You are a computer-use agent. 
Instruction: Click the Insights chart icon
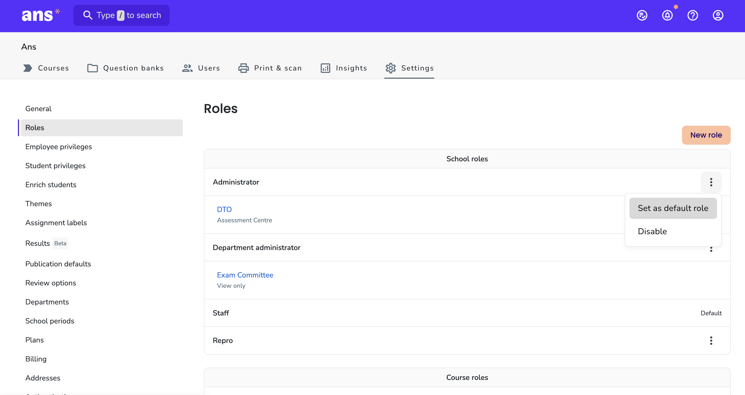tap(325, 68)
